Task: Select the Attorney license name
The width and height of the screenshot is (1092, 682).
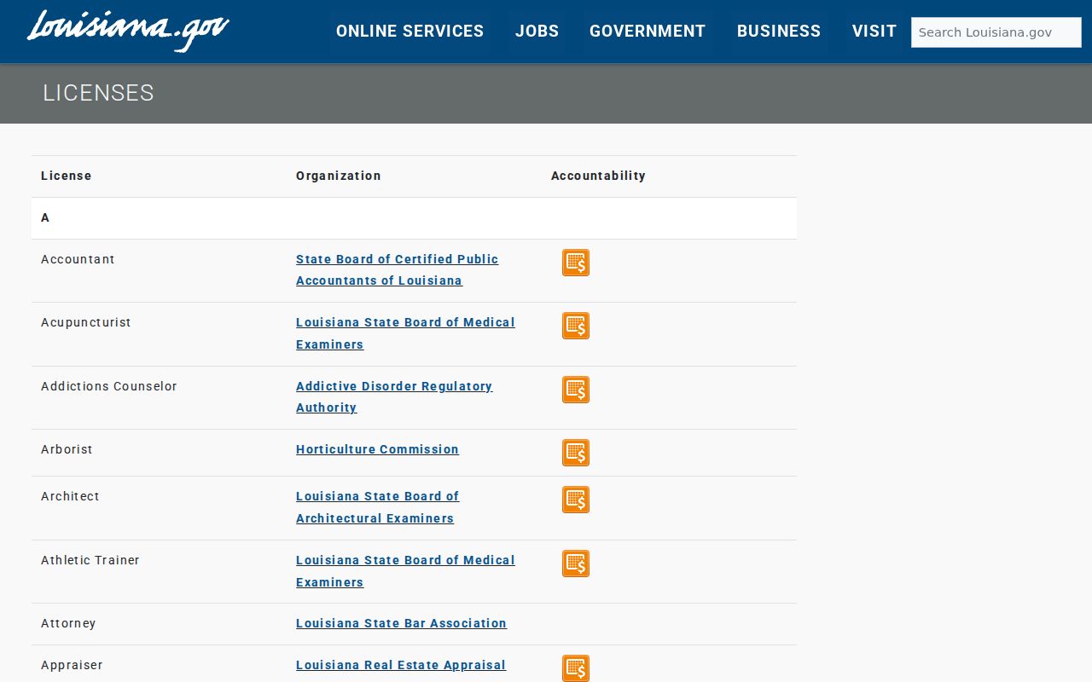Action: 68,623
